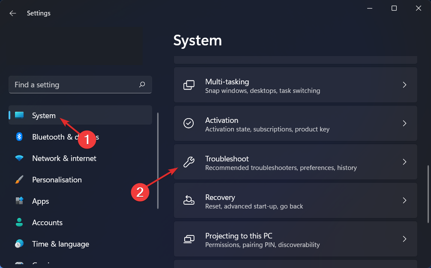Go to Apps settings
The width and height of the screenshot is (431, 268).
pyautogui.click(x=41, y=201)
